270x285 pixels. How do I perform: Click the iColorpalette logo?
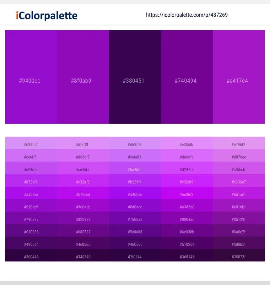(x=47, y=16)
